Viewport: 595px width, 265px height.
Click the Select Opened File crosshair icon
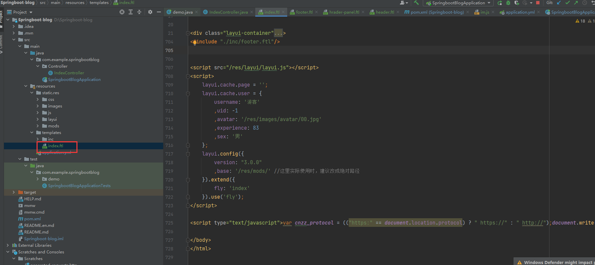[122, 12]
